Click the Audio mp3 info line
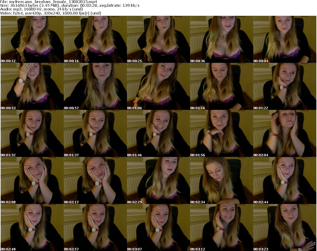 click(41, 9)
